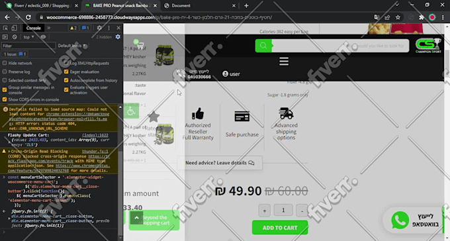Image resolution: width=450 pixels, height=241 pixels.
Task: Expand the Cross-Origin Read Blocking warning
Action: click(9, 152)
